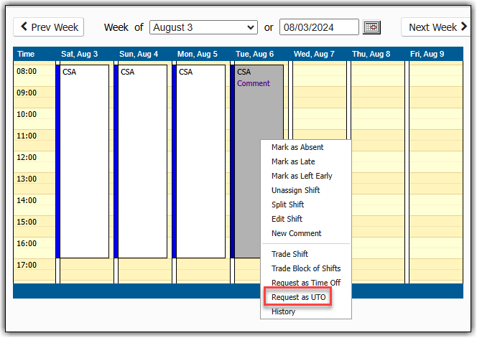This screenshot has height=338, width=477.
Task: Select the Monday Aug 5 CSA shift block
Action: (200, 161)
